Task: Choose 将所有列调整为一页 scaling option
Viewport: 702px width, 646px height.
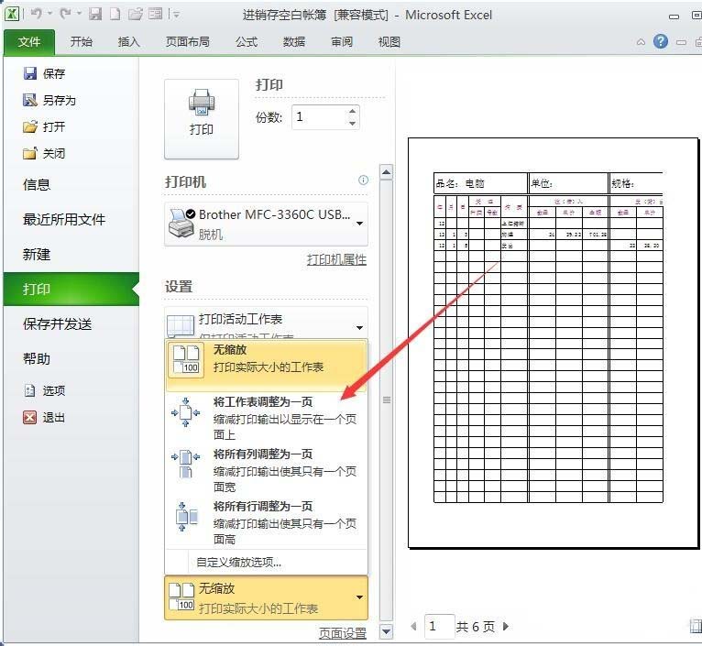Action: (267, 470)
